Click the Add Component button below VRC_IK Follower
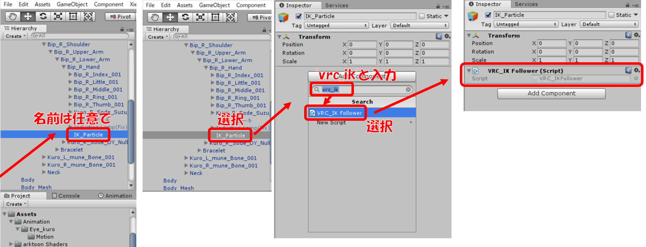This screenshot has height=247, width=646. pos(551,94)
